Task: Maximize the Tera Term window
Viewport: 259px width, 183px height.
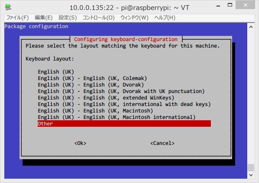Action: tap(230, 5)
